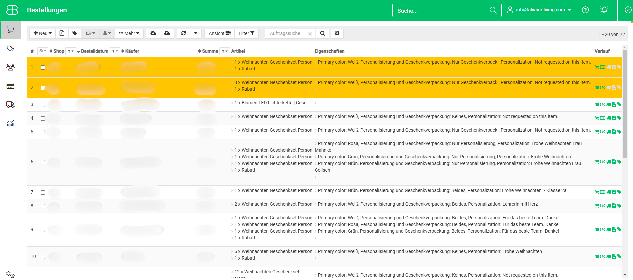
Task: Click the Ansicht button
Action: pos(220,33)
